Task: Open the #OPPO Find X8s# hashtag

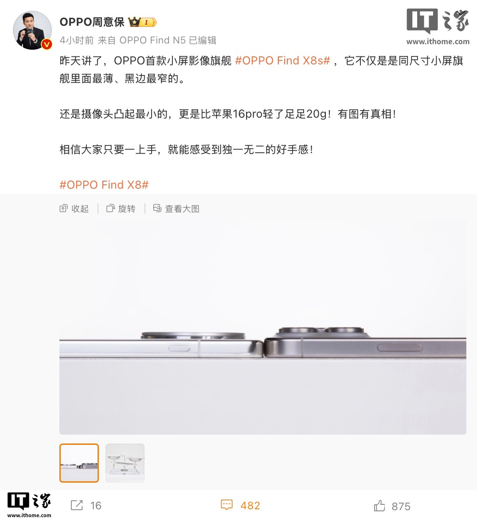Action: tap(282, 61)
